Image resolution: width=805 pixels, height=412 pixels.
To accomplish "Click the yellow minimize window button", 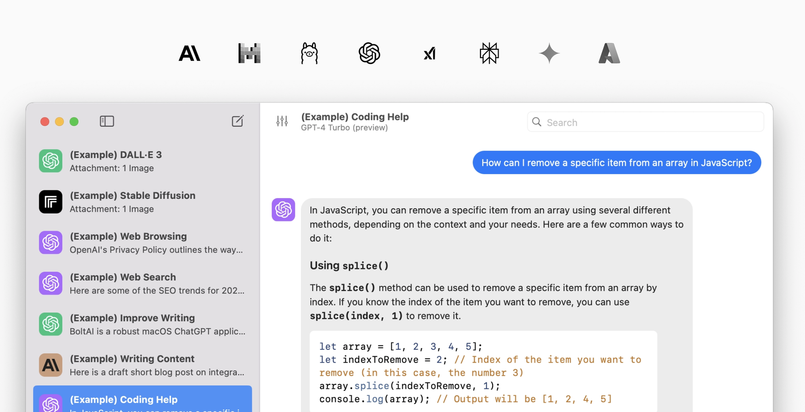I will coord(59,122).
